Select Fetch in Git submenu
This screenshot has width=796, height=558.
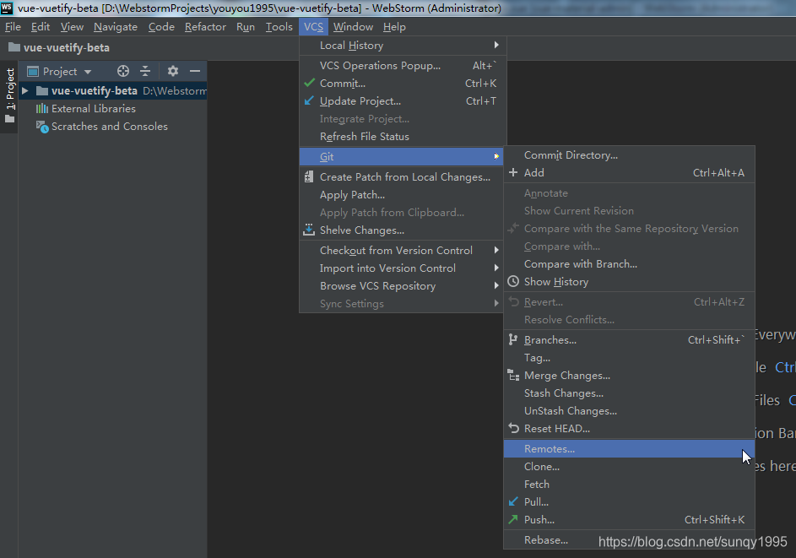pos(629,485)
